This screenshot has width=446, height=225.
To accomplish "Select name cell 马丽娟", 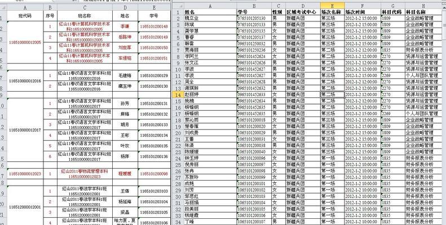I will 210,203.
